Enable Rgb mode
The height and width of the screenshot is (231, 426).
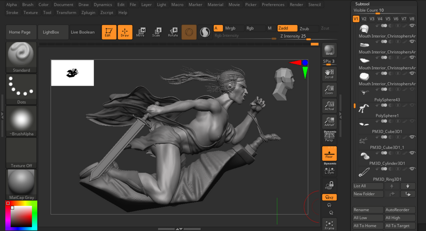pos(254,28)
